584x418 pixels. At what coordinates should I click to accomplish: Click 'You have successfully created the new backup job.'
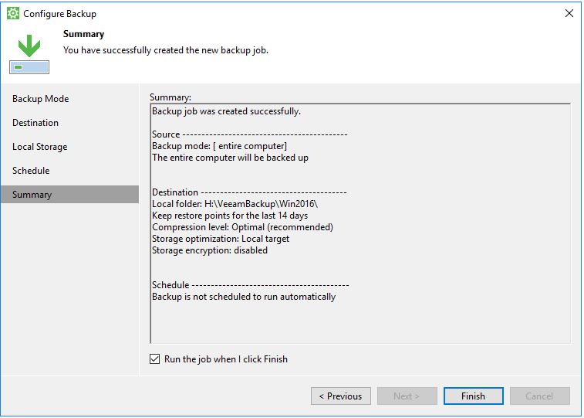[x=166, y=50]
